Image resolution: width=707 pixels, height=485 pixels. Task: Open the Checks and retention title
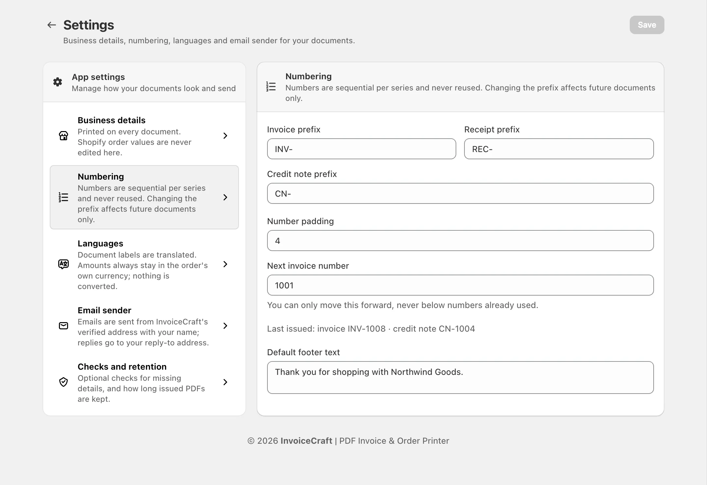pyautogui.click(x=122, y=367)
